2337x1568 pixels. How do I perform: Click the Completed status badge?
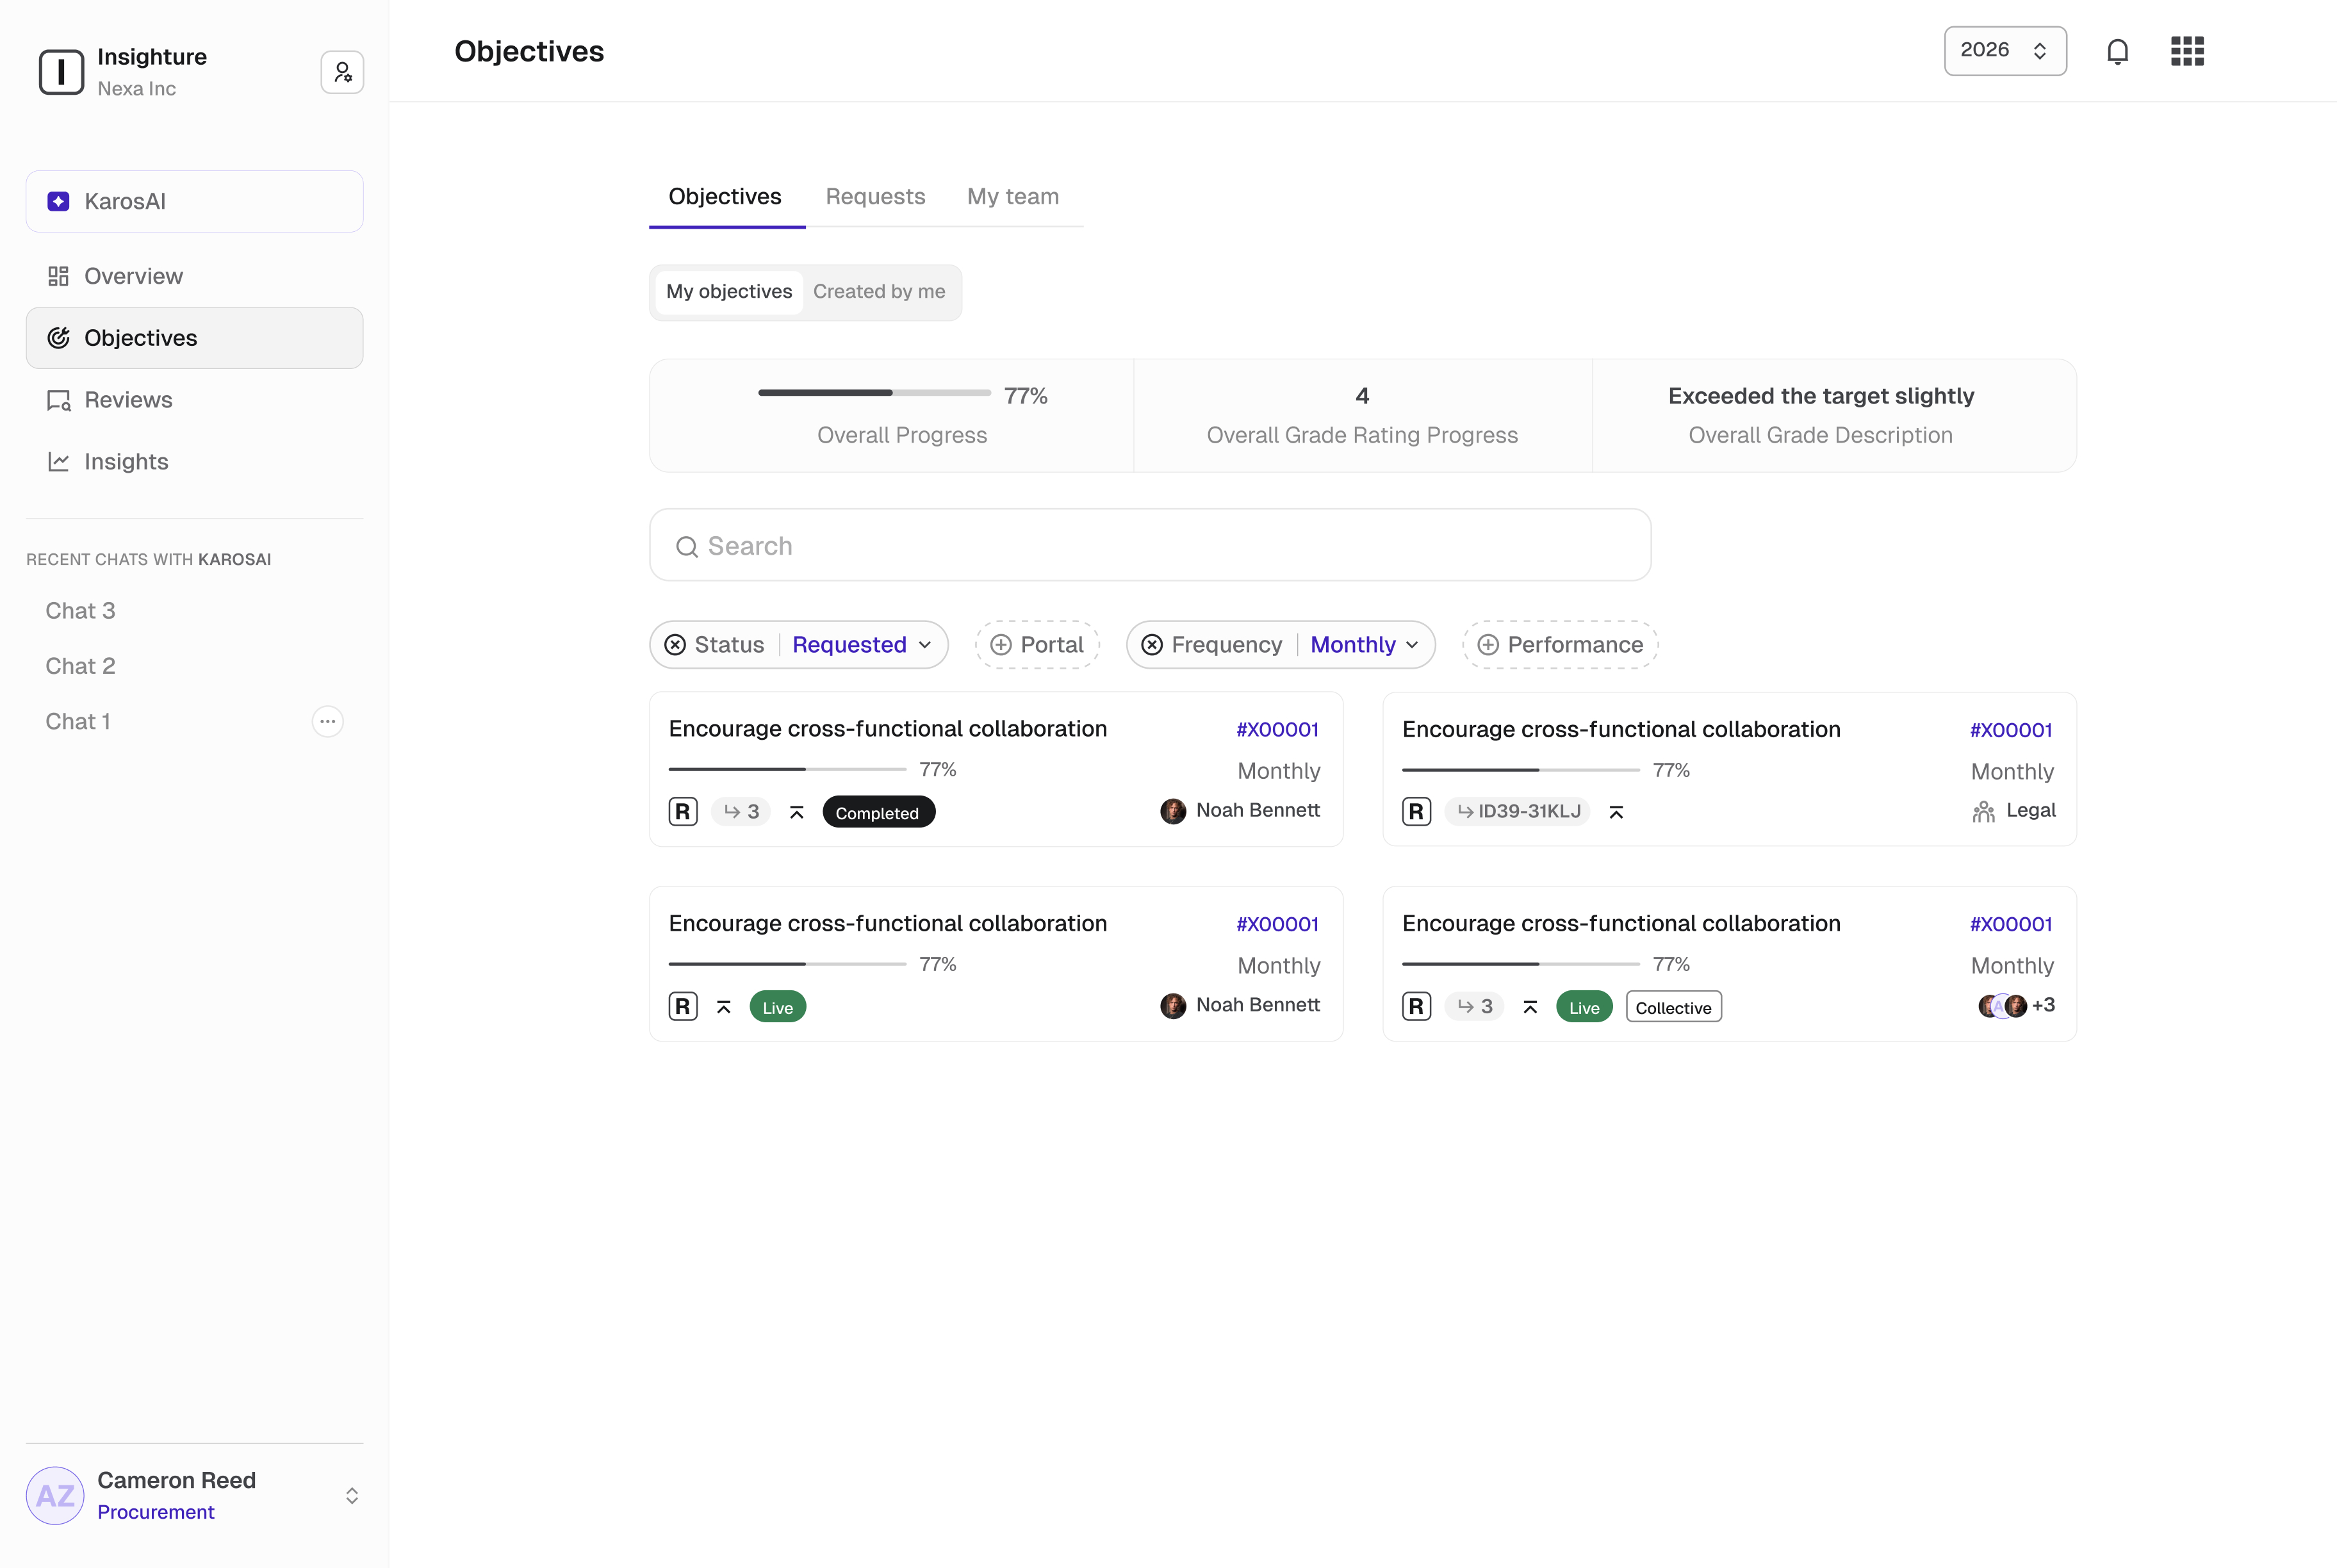(878, 812)
